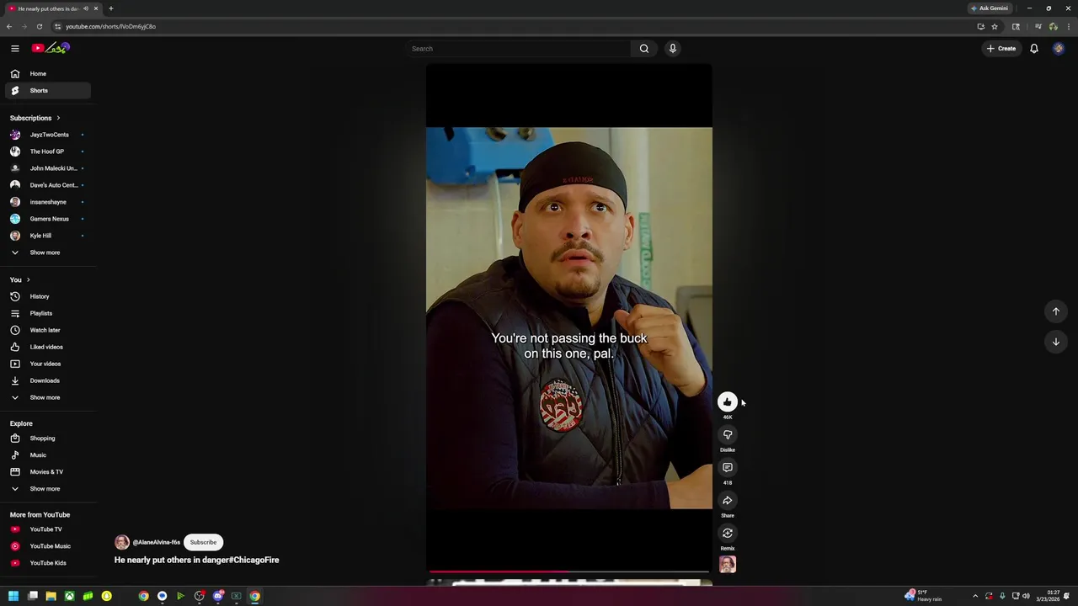Go back in browser history
The width and height of the screenshot is (1078, 606).
tap(9, 26)
